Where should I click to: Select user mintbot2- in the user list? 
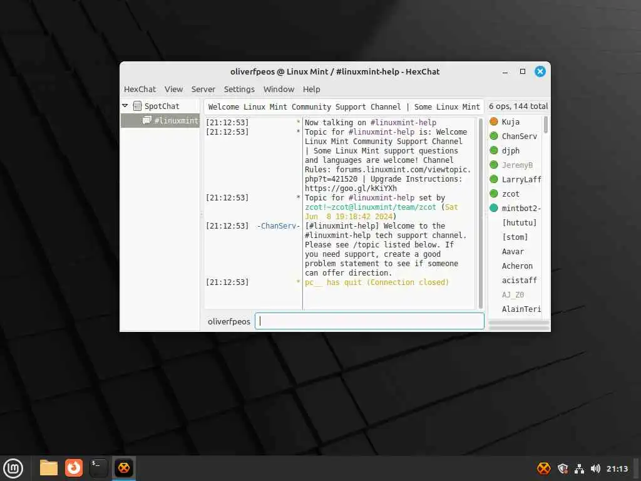521,208
